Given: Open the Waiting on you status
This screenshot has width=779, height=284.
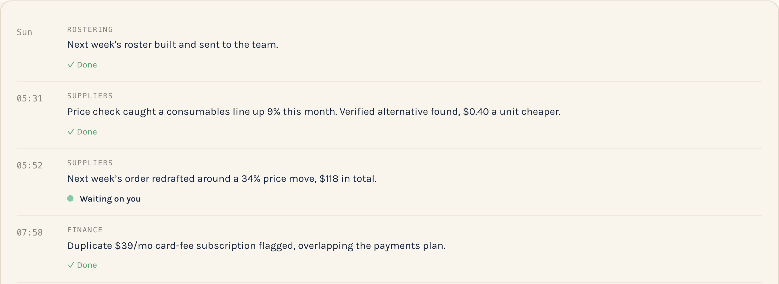Looking at the screenshot, I should [110, 199].
